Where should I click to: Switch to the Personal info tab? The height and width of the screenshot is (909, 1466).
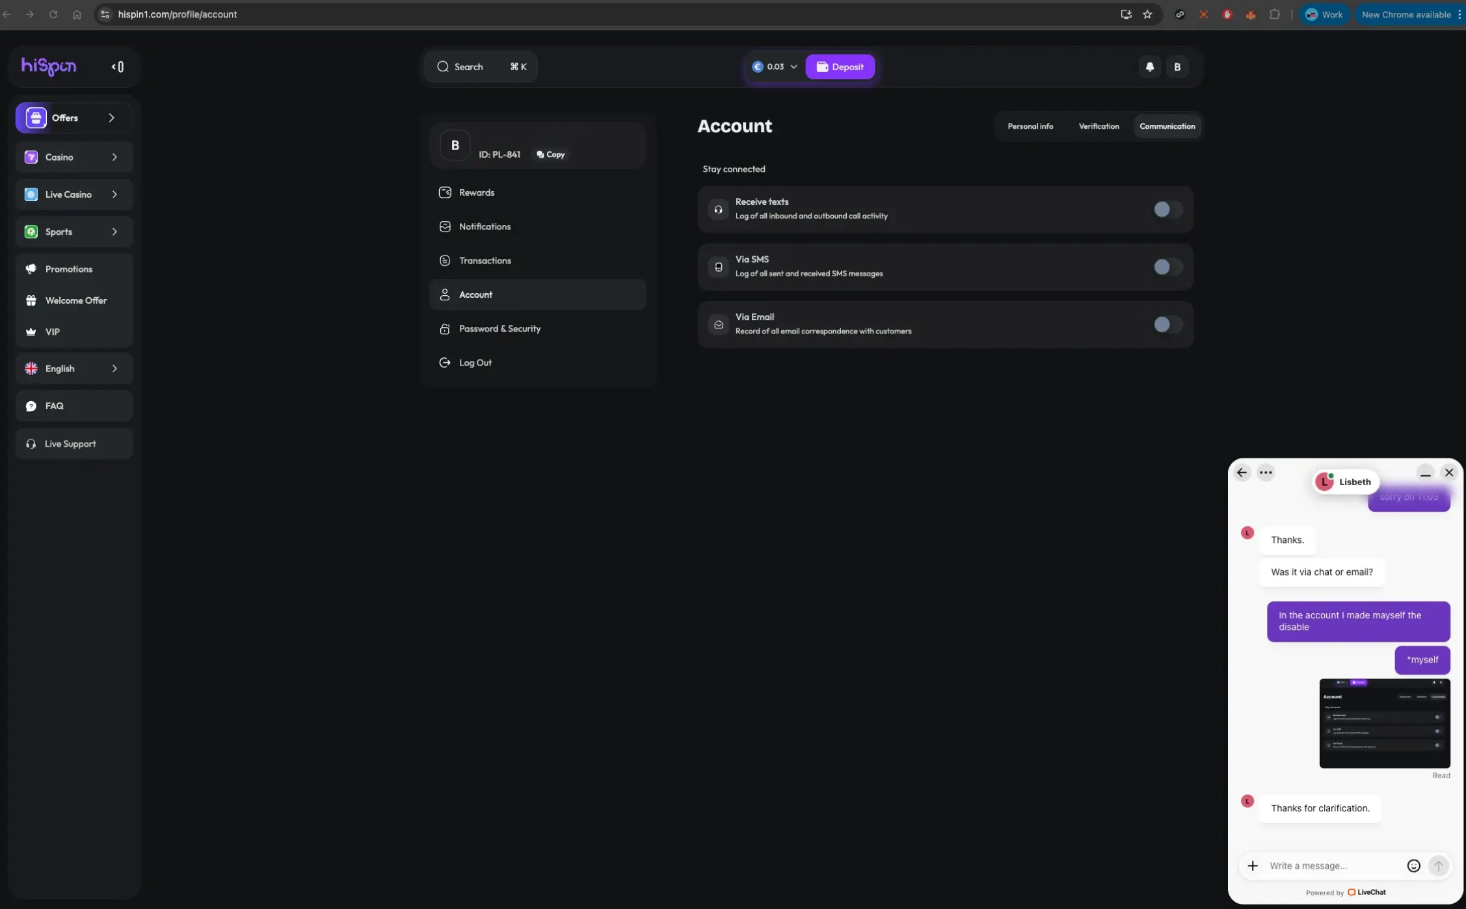click(x=1030, y=126)
